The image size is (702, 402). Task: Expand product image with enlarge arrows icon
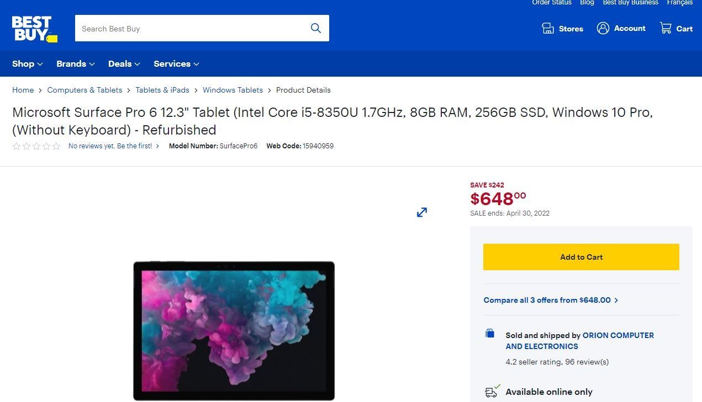[422, 212]
